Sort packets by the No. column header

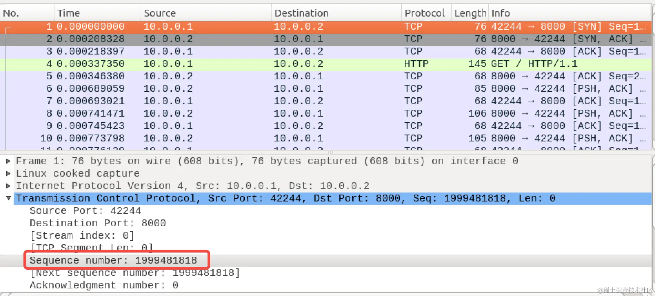coord(27,13)
